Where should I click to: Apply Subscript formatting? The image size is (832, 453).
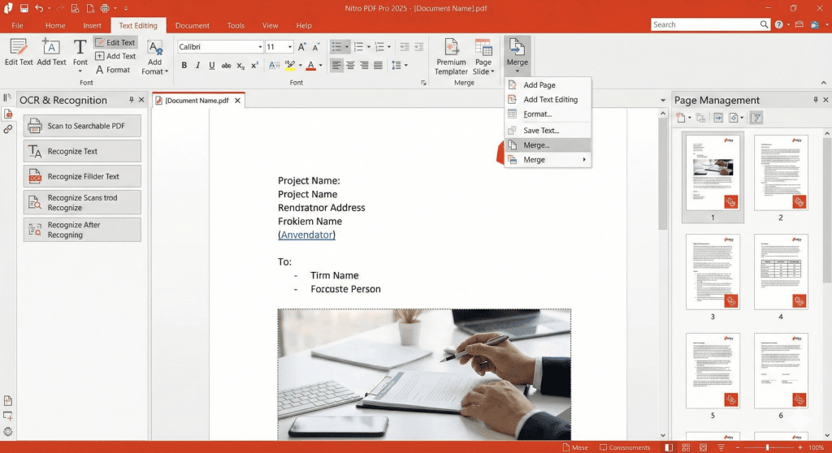coord(240,65)
